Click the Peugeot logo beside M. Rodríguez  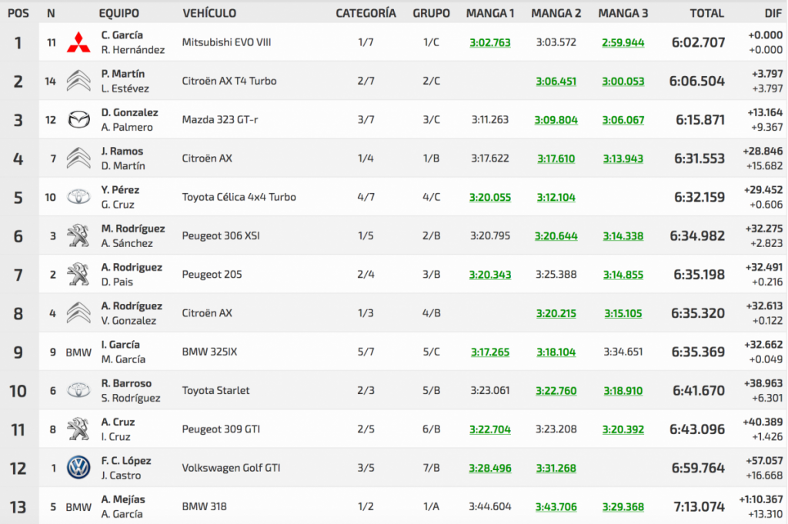[x=78, y=235]
